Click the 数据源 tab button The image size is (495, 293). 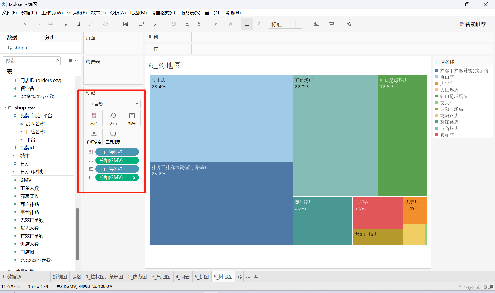click(x=12, y=277)
